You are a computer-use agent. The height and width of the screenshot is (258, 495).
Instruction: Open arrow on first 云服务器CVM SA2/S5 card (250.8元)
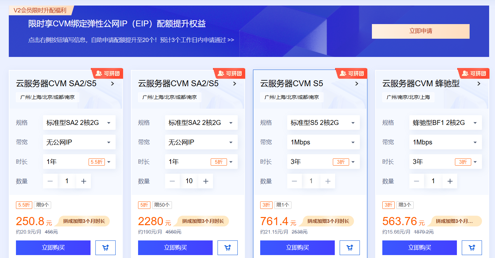(112, 84)
